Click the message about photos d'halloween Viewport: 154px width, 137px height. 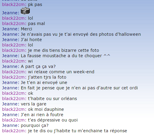[x=81, y=34]
